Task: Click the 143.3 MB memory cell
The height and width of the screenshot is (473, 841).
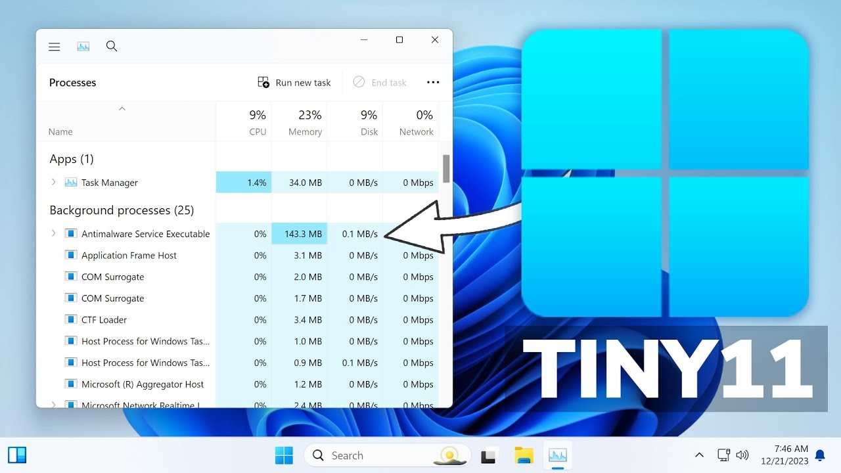Action: click(x=299, y=234)
